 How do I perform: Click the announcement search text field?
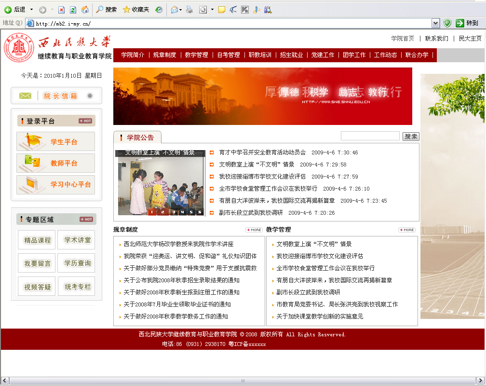coord(370,136)
